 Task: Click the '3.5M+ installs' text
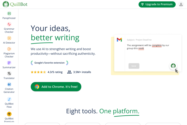82,72
